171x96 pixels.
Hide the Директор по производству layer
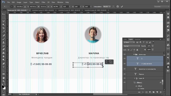[x=125, y=69]
